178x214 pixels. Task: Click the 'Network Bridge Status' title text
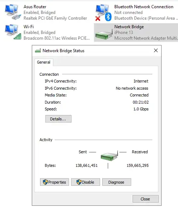point(64,51)
